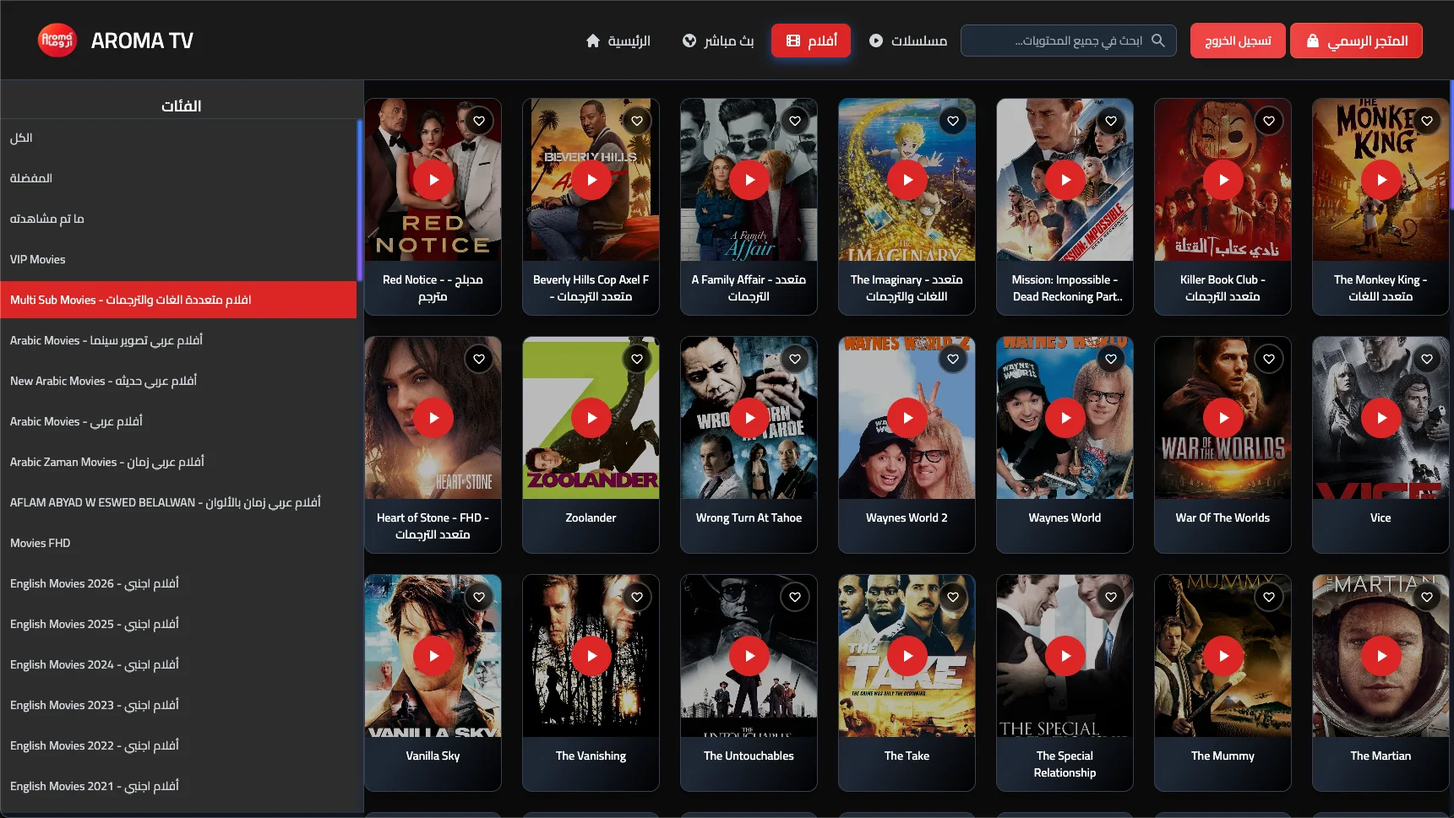Select VIP Movies category

pyautogui.click(x=178, y=260)
